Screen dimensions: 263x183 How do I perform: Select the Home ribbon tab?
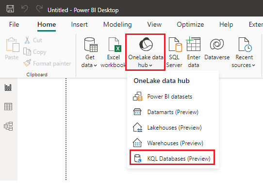47,24
